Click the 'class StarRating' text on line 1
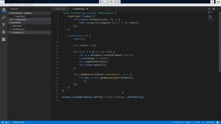Viewport: 221px width, 124px height. pyautogui.click(x=74, y=13)
